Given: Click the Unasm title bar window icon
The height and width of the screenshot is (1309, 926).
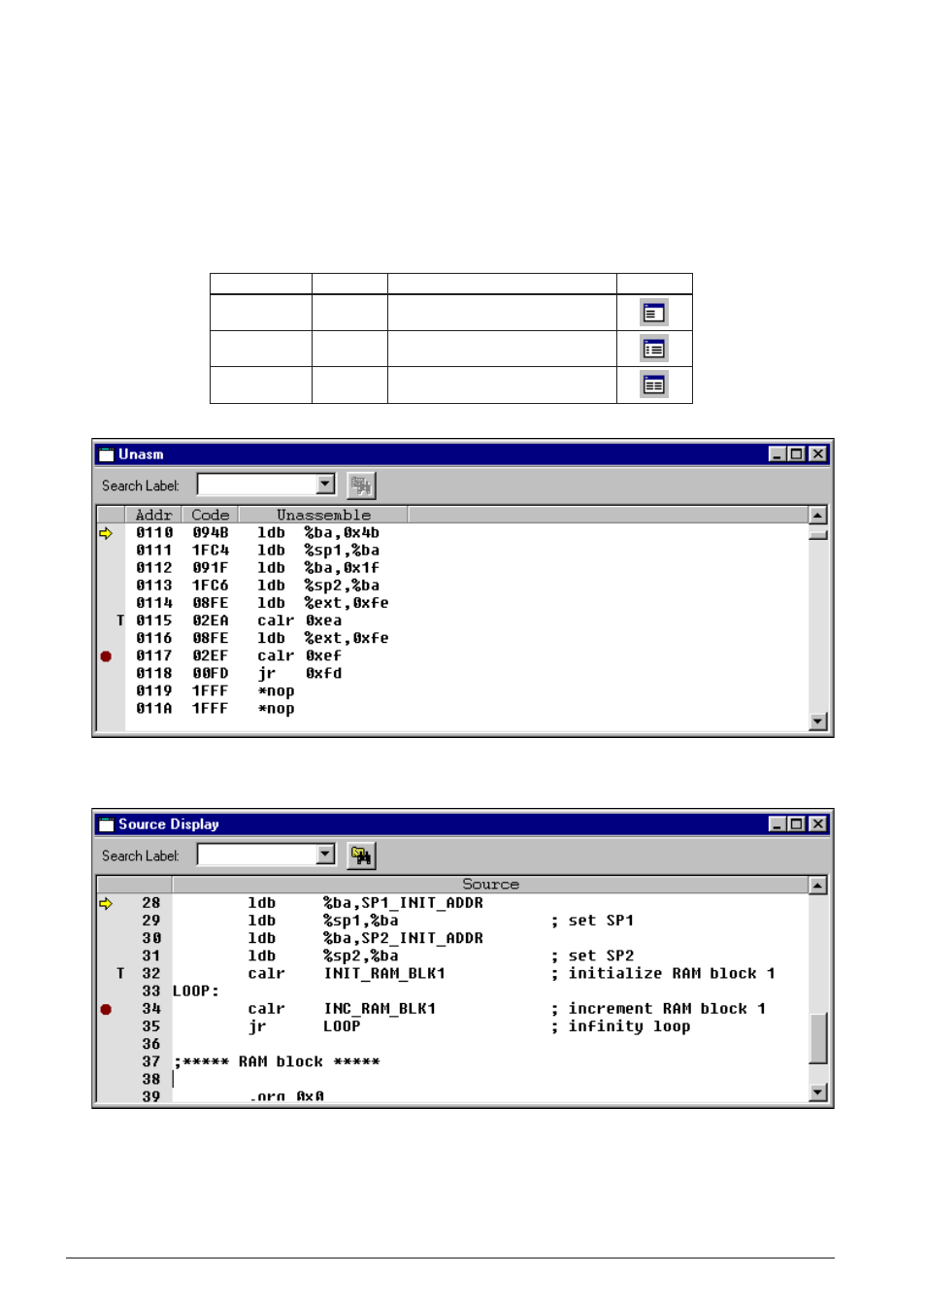Looking at the screenshot, I should coord(106,454).
